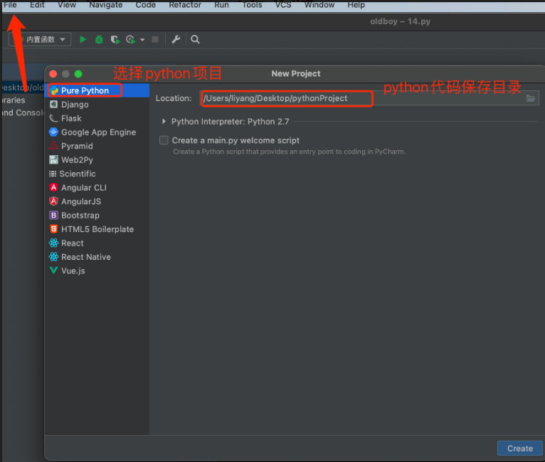
Task: Click the Debug bug icon
Action: pyautogui.click(x=99, y=39)
